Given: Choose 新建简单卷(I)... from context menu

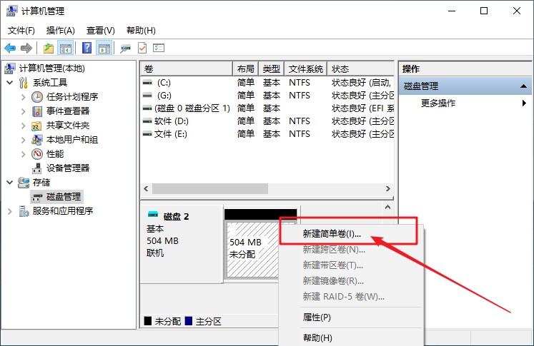Looking at the screenshot, I should 333,233.
